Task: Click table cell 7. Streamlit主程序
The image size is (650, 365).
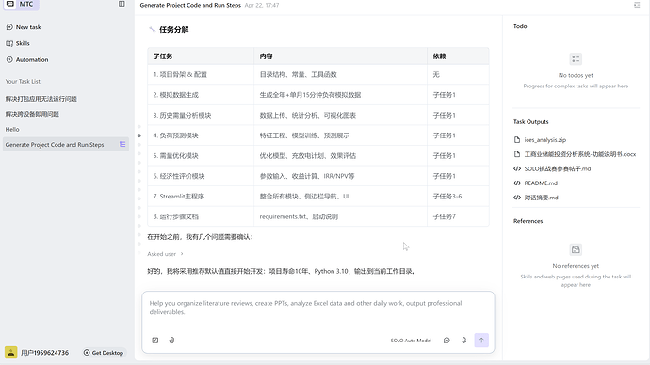Action: point(201,197)
